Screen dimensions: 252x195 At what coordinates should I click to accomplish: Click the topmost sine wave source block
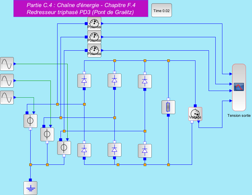7,64
